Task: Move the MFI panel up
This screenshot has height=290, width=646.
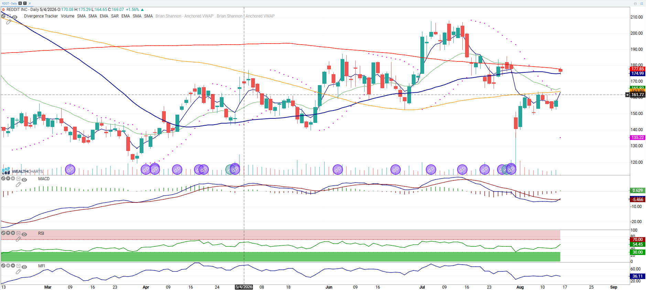Action: click(13, 266)
